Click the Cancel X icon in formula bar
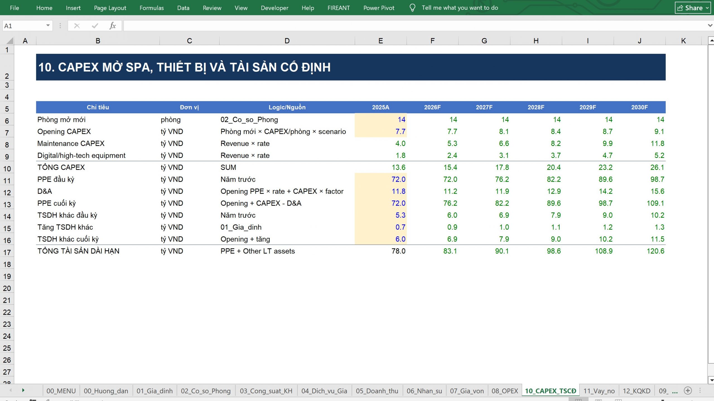This screenshot has width=714, height=401. click(77, 26)
